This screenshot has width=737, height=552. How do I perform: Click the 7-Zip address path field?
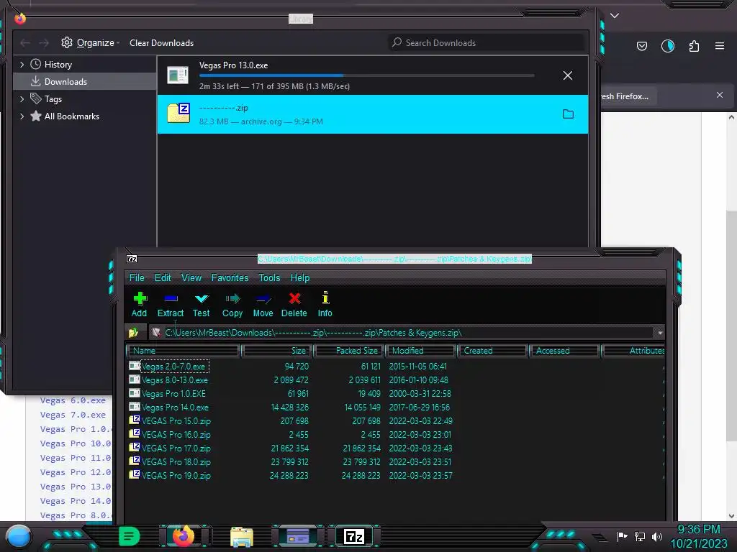pyautogui.click(x=407, y=333)
